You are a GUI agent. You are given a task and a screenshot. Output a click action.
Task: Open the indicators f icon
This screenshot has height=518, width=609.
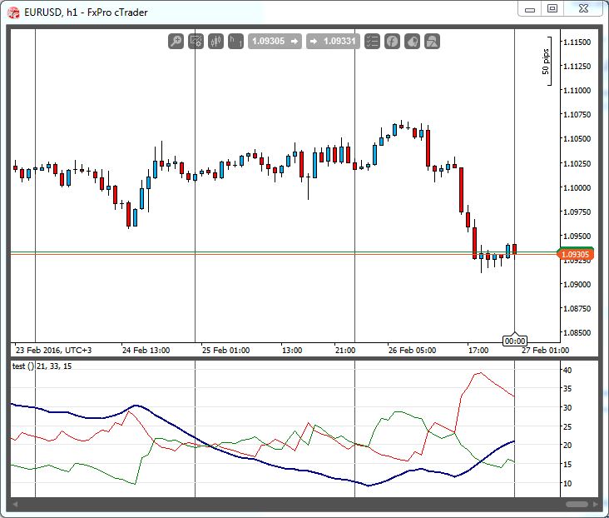click(x=393, y=41)
